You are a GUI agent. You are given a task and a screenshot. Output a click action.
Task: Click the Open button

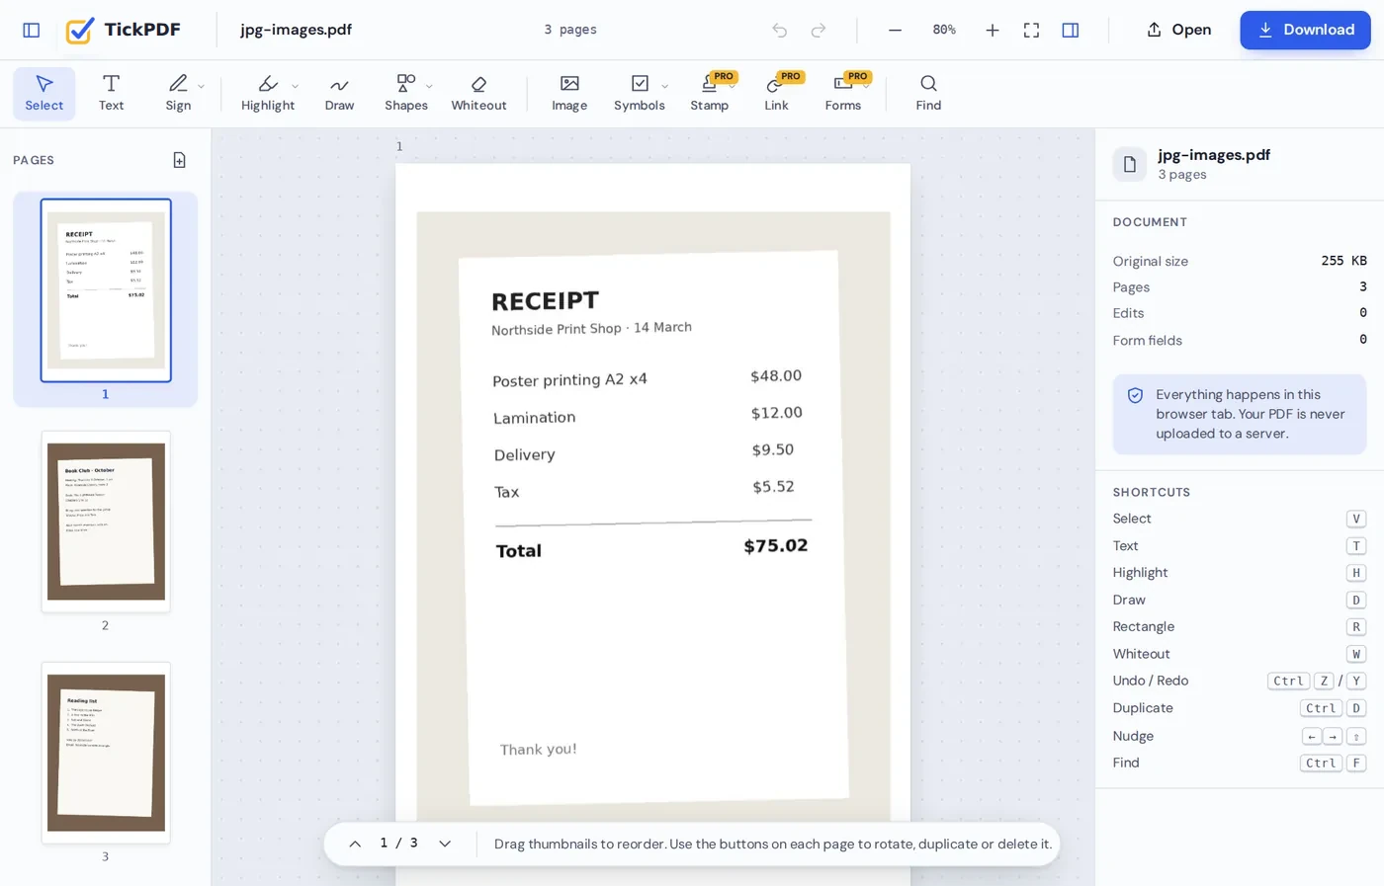click(1178, 30)
